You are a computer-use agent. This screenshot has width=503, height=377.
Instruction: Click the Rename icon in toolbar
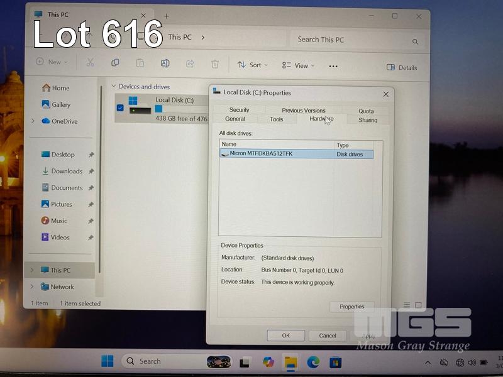pos(165,63)
